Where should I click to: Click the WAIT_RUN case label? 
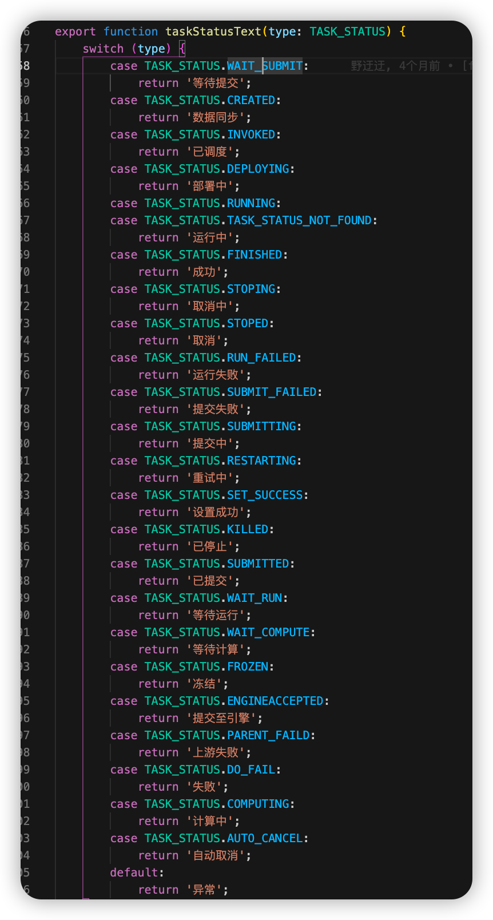pyautogui.click(x=255, y=598)
